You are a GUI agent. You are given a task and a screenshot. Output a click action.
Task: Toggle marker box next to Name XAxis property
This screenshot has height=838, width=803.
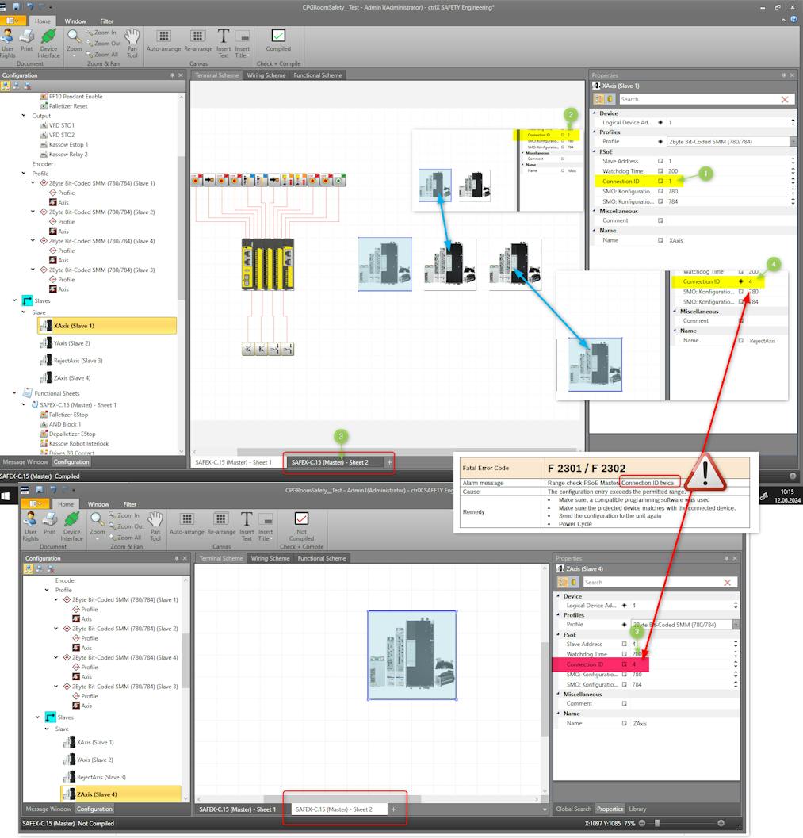pos(660,240)
